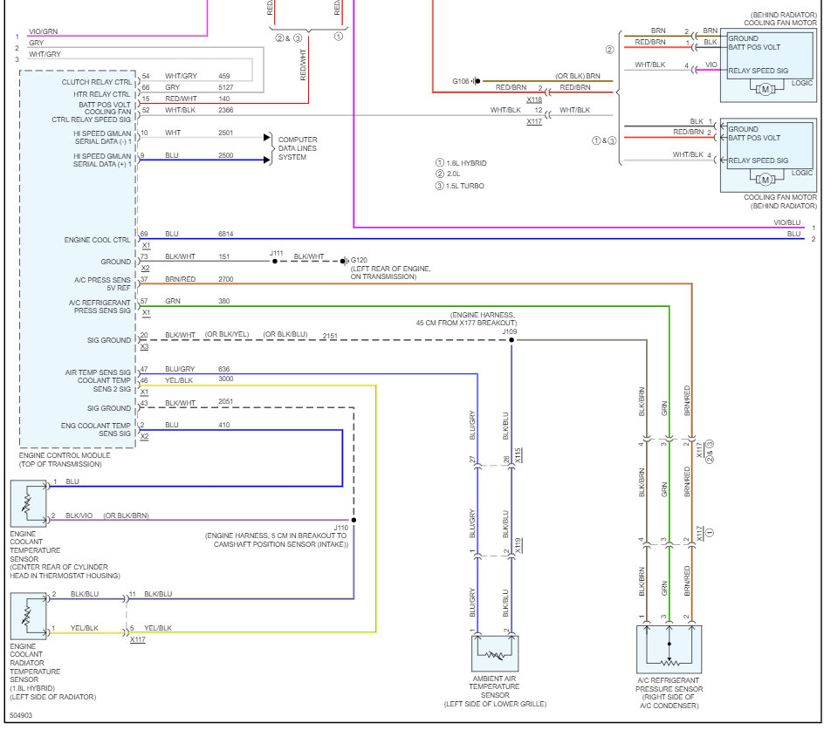Click the X118 connector label

click(534, 99)
